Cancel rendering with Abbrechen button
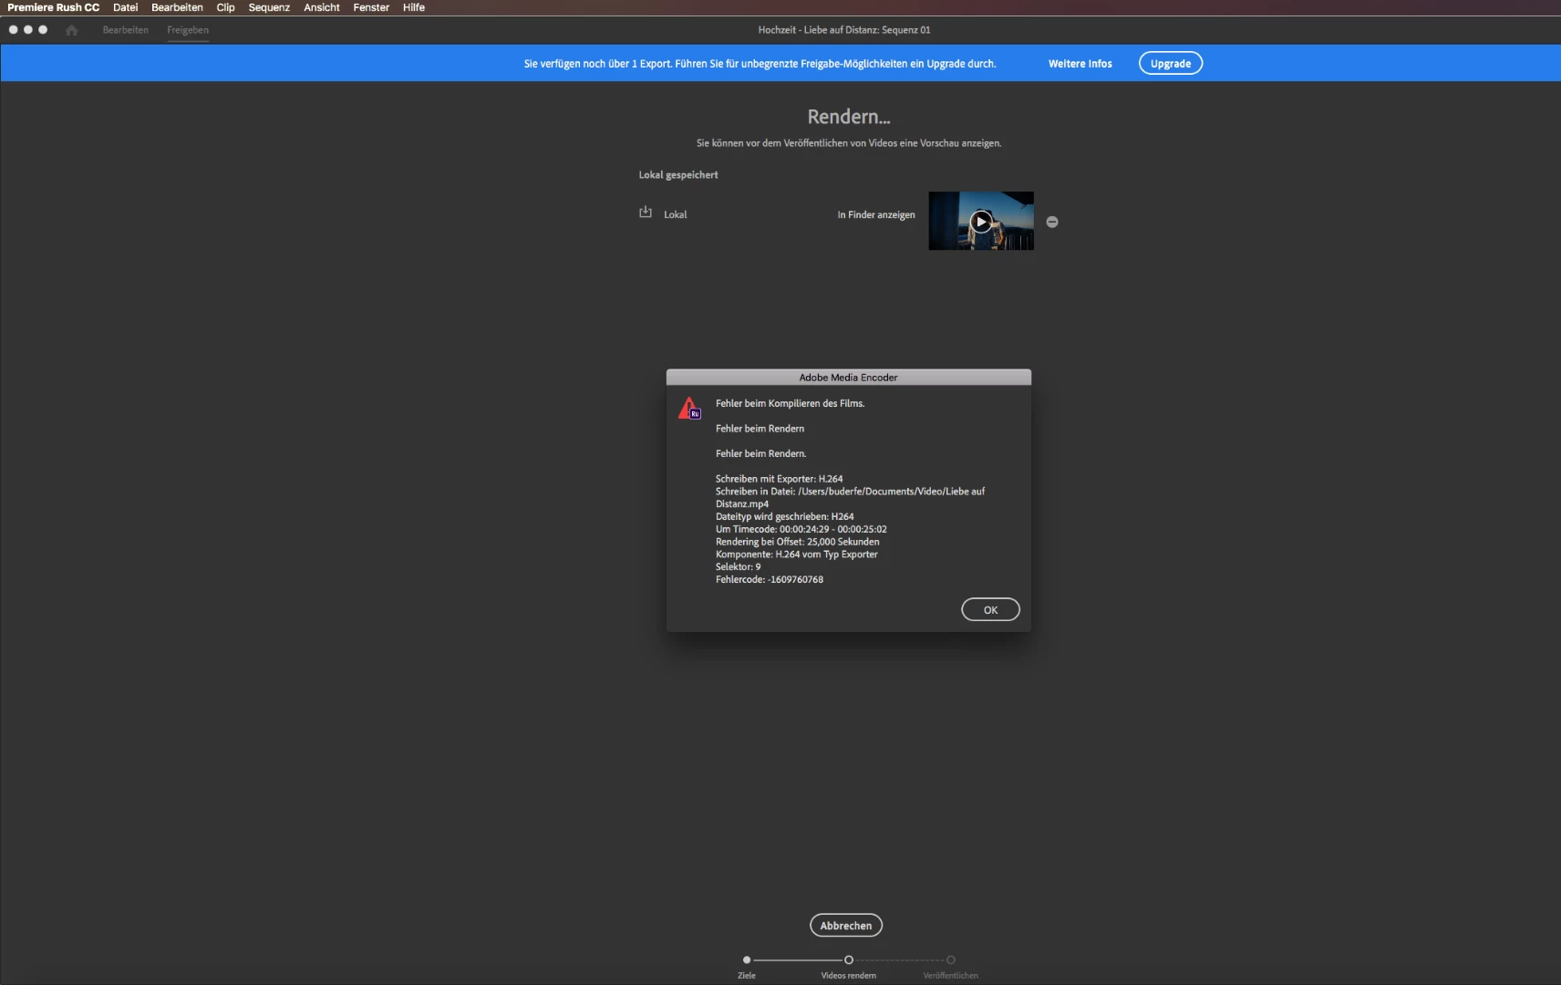The image size is (1561, 985). (x=846, y=925)
